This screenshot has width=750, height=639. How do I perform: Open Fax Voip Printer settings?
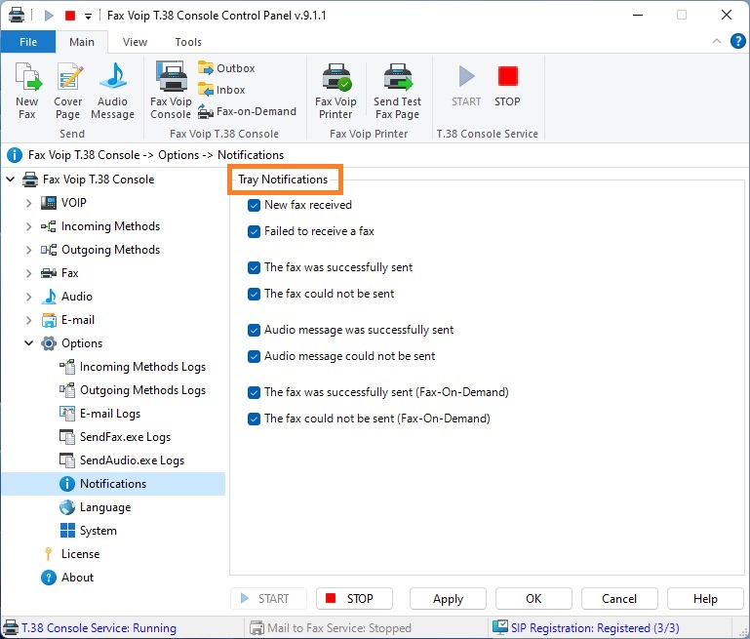pos(336,91)
